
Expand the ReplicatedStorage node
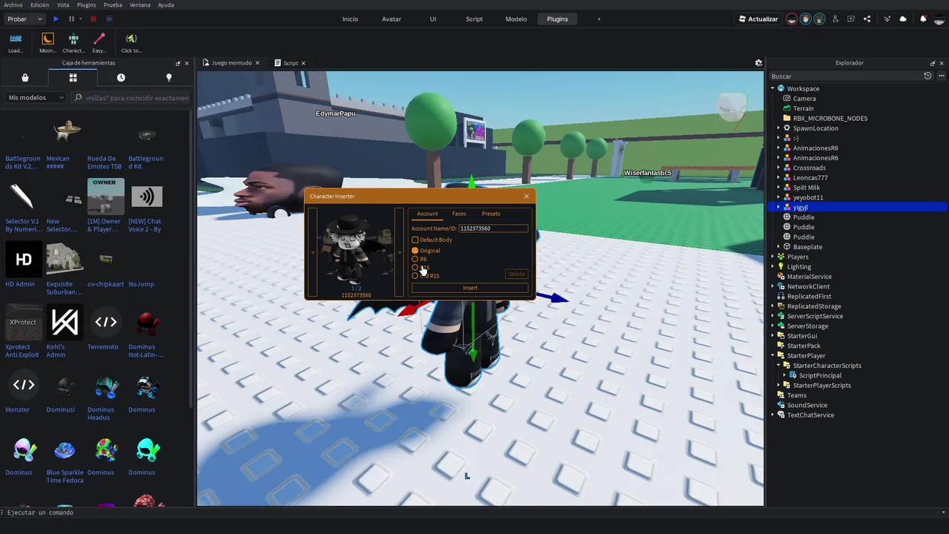click(x=773, y=306)
